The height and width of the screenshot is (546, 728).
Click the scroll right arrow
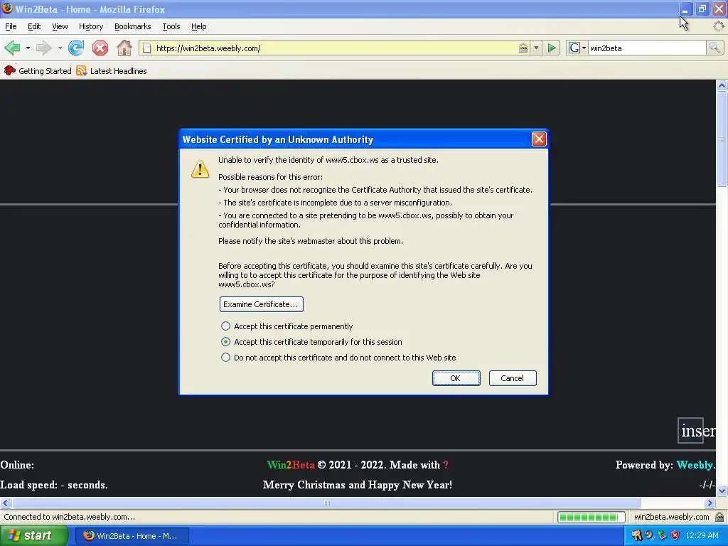710,503
